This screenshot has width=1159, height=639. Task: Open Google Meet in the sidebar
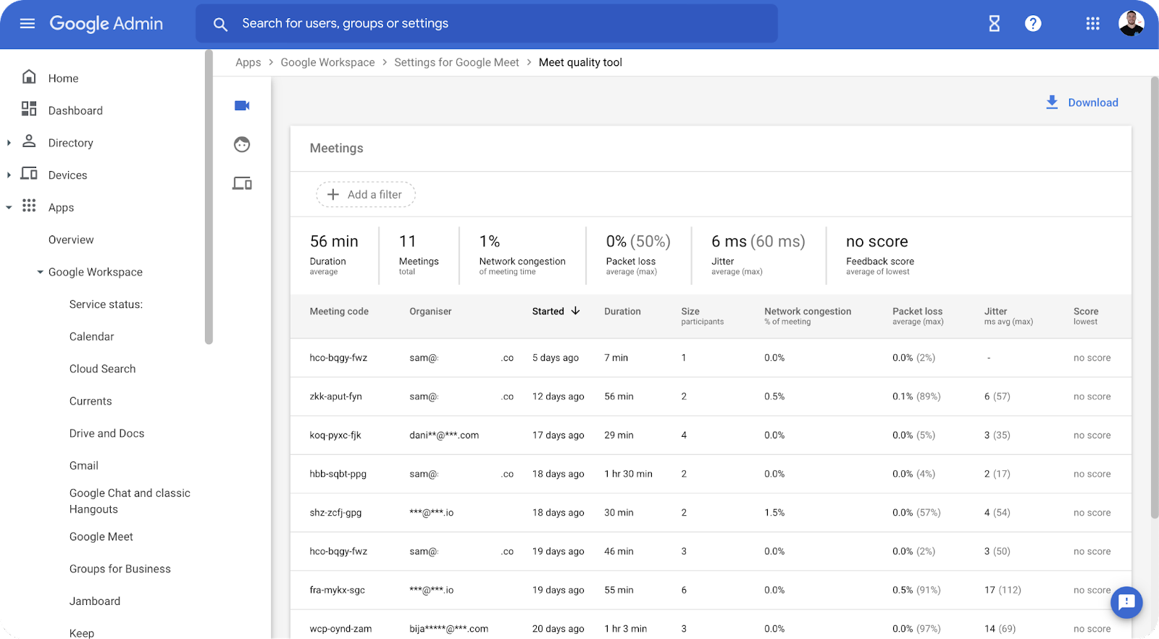[101, 537]
